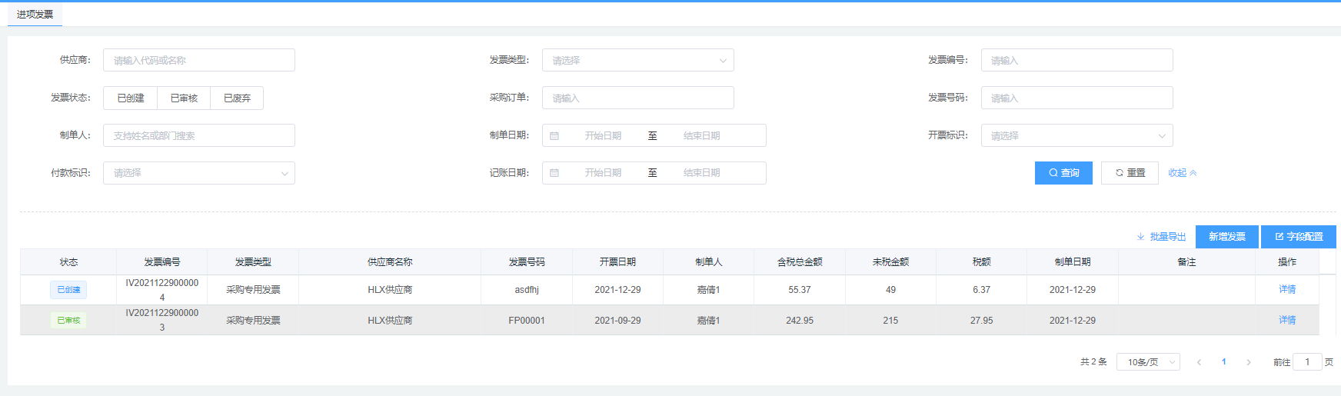Click calendar icon in 制单日期 field

554,136
